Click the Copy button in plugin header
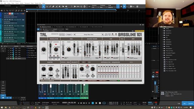Viewport: 194px width, 109px height. click(53, 31)
